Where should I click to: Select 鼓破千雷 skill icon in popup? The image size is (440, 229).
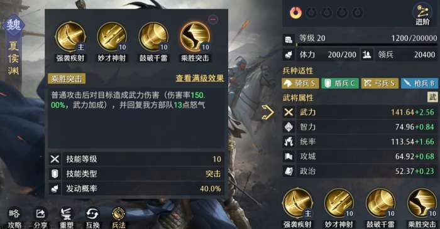point(153,37)
